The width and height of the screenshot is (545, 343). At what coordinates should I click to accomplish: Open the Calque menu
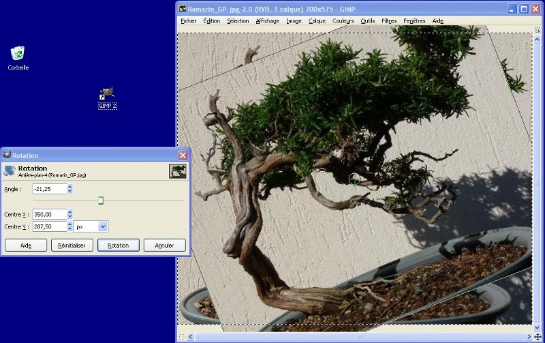317,21
